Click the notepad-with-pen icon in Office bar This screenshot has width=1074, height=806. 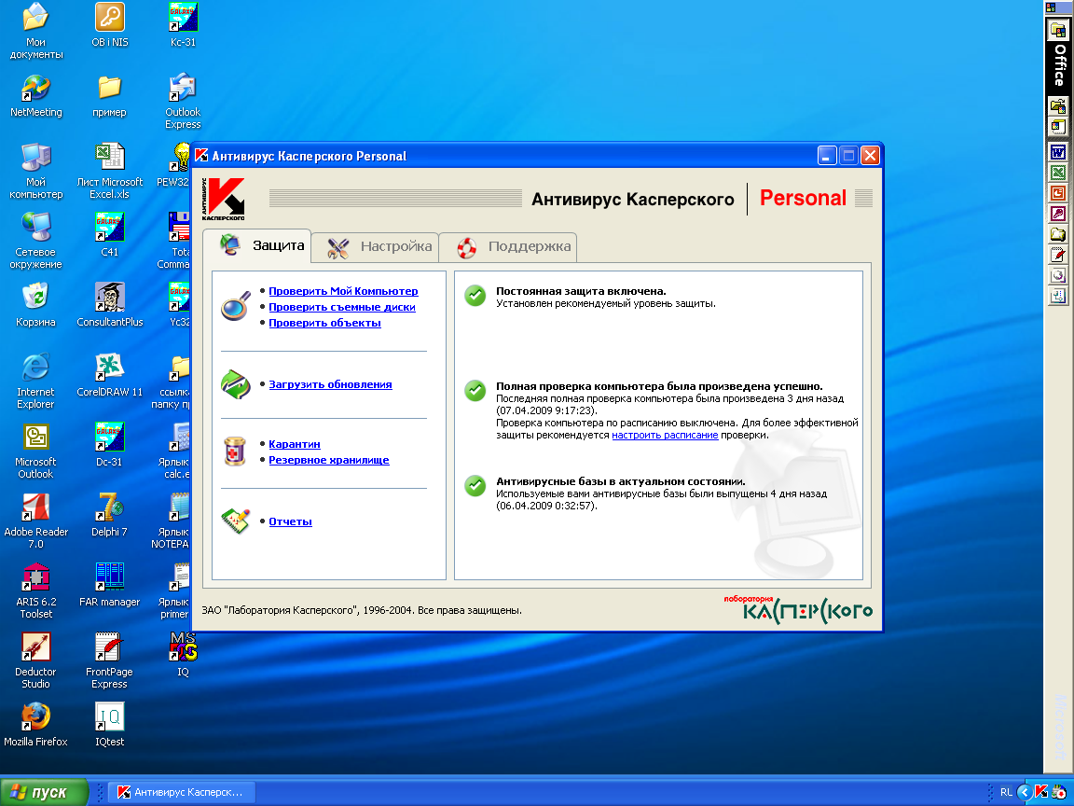click(1058, 255)
